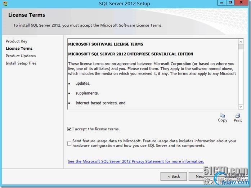This screenshot has width=251, height=188.
Task: Go to Product Key step
Action: (17, 41)
